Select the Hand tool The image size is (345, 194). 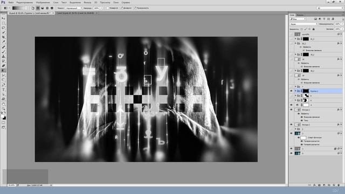(x=3, y=104)
